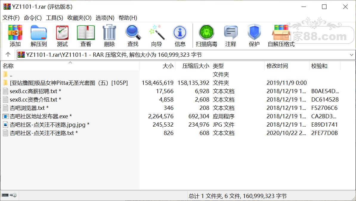The height and width of the screenshot is (201, 356).
Task: Click type cell 应用程序
Action: point(223,116)
